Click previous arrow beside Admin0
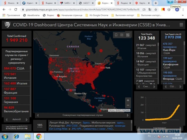Viewport: 187px width, 140px height. tap(6, 120)
